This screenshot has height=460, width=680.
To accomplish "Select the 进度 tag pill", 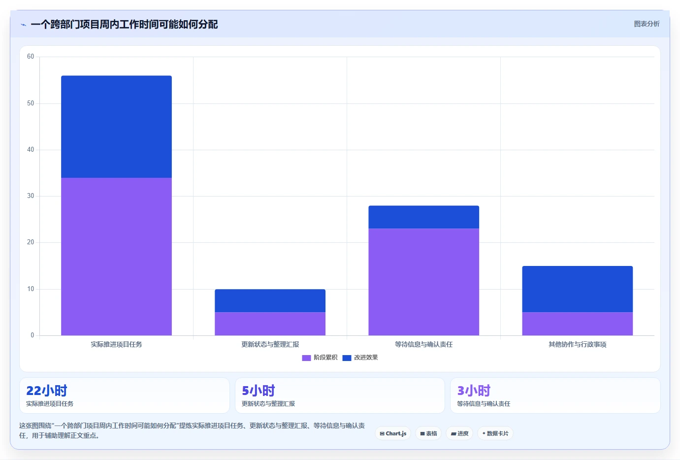I will 459,433.
